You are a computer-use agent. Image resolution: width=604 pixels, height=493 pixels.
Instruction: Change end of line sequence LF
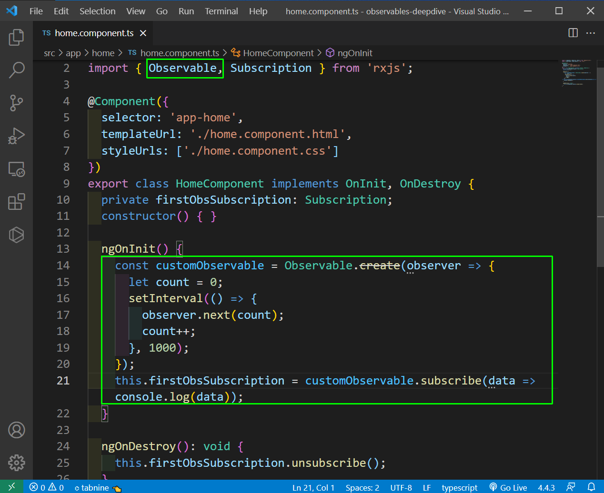pos(427,487)
